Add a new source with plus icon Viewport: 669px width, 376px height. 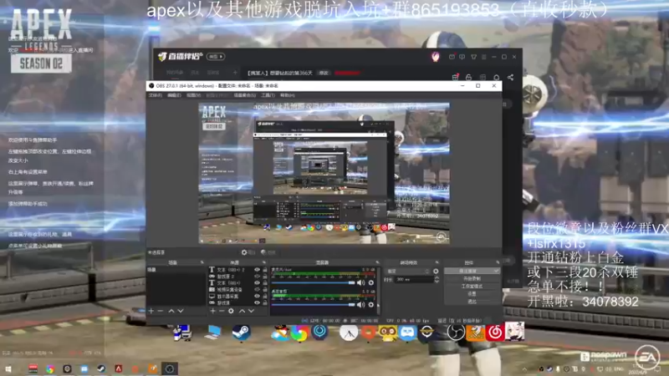click(212, 311)
